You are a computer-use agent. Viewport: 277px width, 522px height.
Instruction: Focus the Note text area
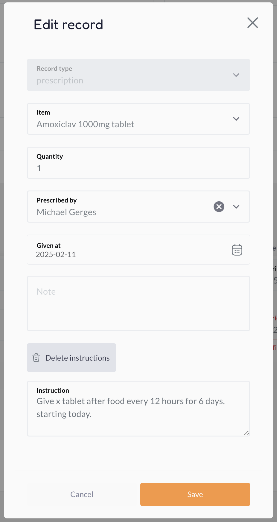138,303
